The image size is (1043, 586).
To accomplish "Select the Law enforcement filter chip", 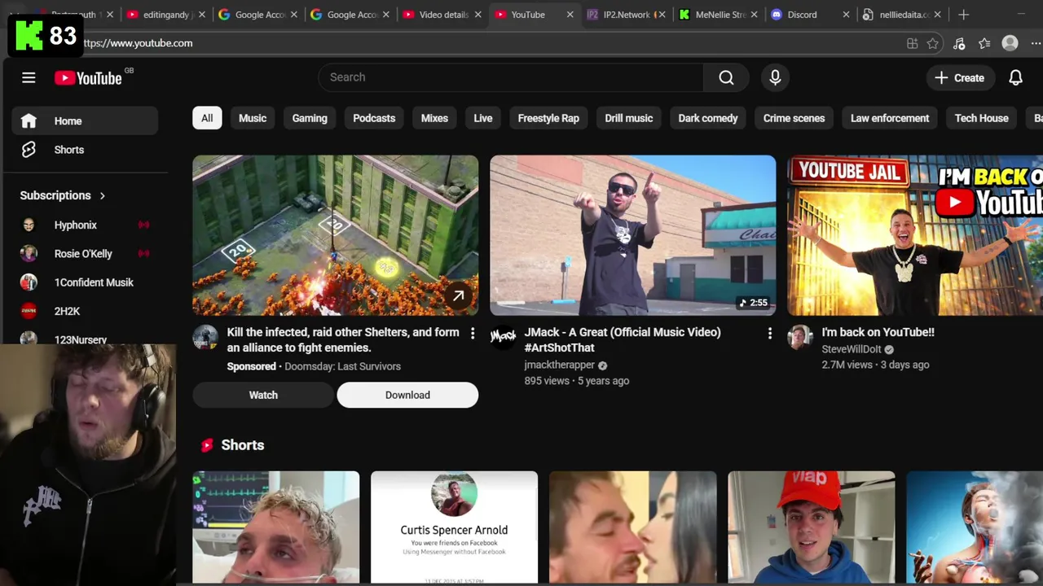I will pos(890,118).
